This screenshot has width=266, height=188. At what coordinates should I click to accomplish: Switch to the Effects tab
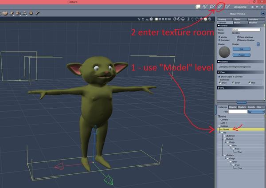tap(239, 19)
